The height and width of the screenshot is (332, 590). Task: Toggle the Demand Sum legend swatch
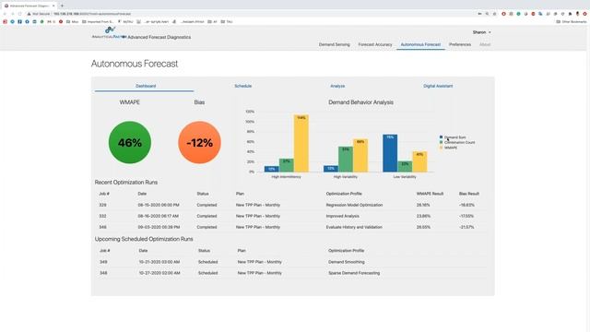pyautogui.click(x=441, y=137)
